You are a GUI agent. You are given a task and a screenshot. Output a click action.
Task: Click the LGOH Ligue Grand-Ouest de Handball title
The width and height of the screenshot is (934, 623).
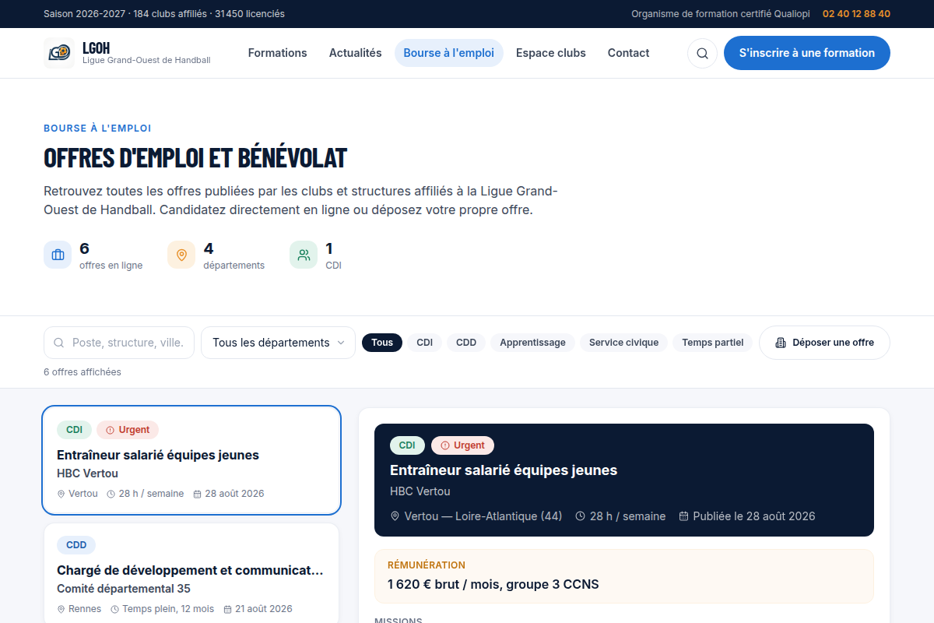click(146, 53)
